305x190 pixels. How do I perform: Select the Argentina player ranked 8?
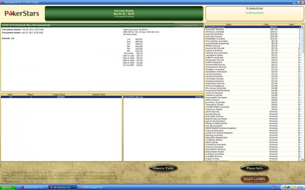(x=253, y=43)
